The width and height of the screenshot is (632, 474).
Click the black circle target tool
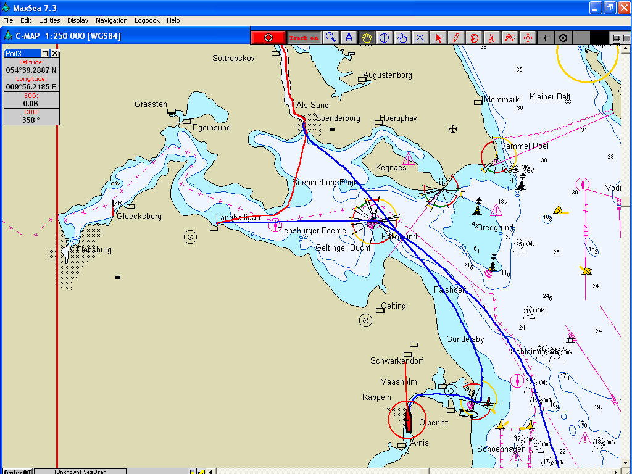(563, 38)
